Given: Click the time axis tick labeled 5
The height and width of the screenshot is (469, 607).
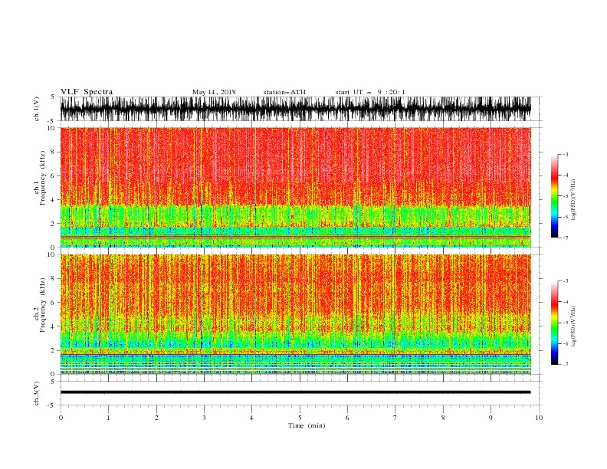Looking at the screenshot, I should point(300,418).
